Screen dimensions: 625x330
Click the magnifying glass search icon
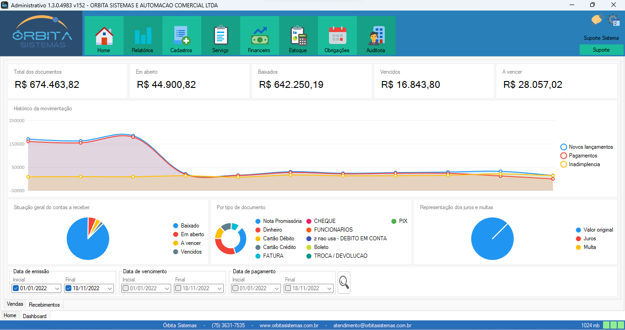(344, 282)
